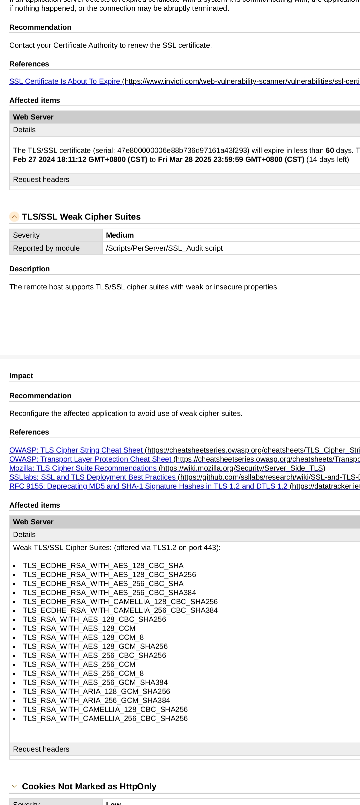
Task: Click the TLS/SSL Weak Cipher Suites heading
Action: tap(81, 217)
